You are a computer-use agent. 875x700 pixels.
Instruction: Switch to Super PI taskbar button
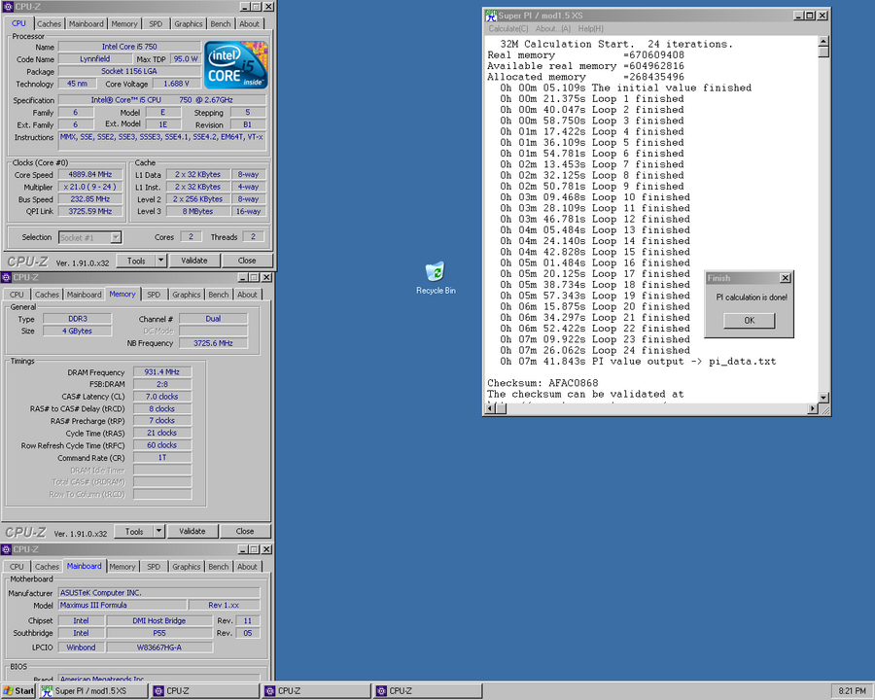click(x=93, y=691)
